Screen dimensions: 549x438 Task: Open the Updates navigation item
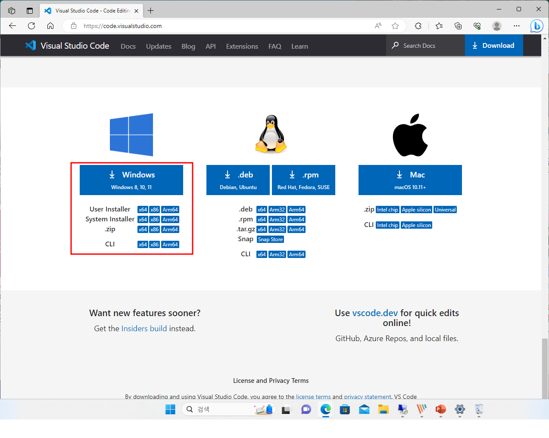point(159,46)
